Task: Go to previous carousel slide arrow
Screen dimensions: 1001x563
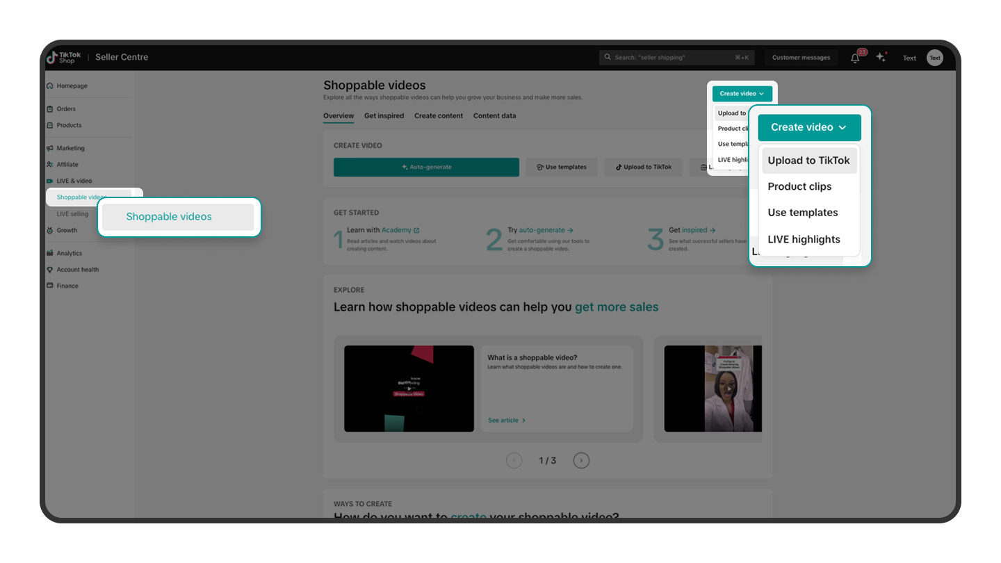Action: 514,460
